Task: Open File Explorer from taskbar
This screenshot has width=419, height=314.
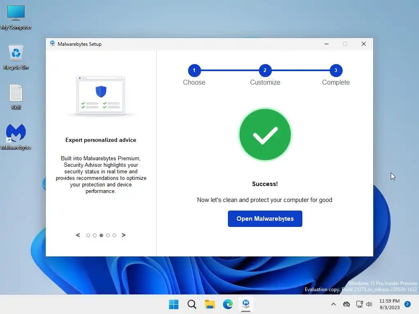Action: point(210,304)
